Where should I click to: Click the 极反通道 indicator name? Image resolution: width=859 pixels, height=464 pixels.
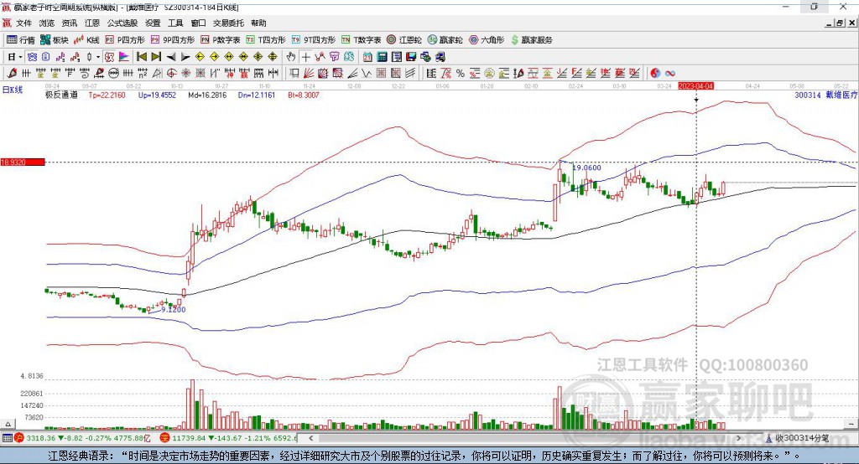61,95
